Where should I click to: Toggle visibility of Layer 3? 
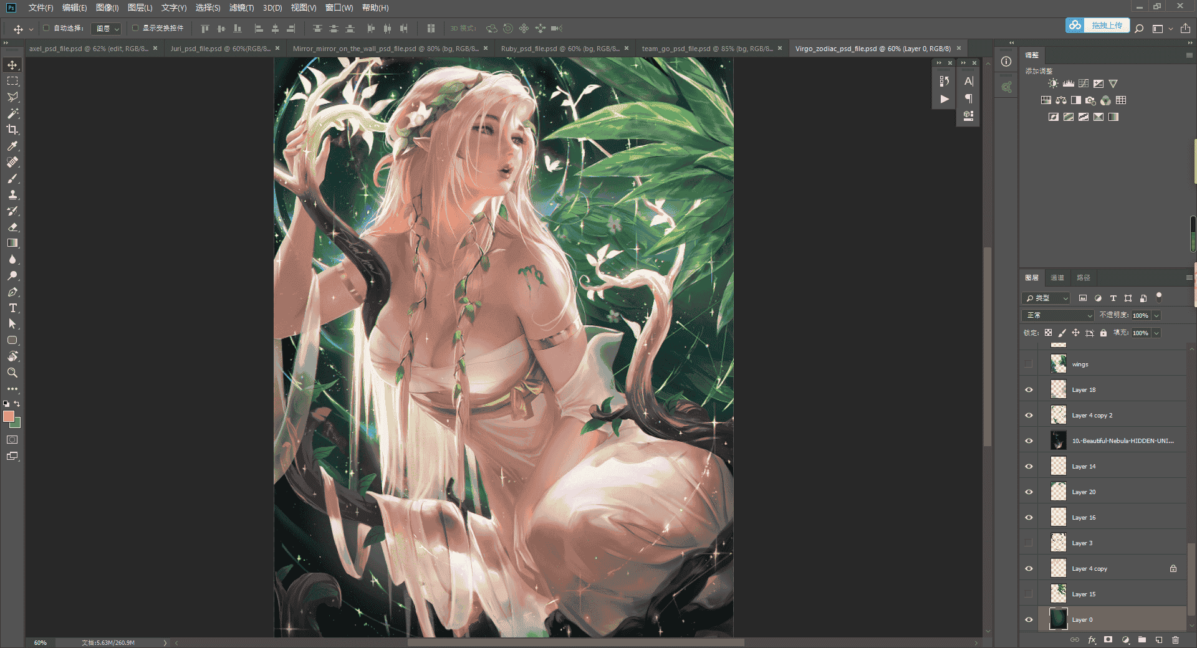[x=1029, y=543]
